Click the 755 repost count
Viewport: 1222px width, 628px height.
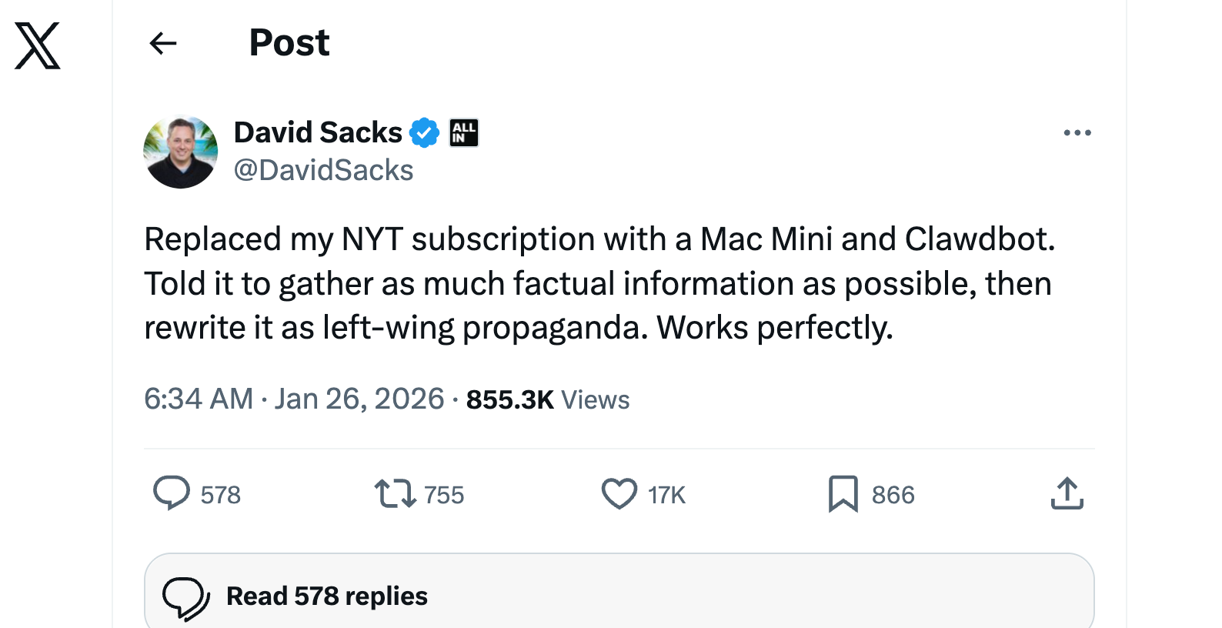point(444,495)
